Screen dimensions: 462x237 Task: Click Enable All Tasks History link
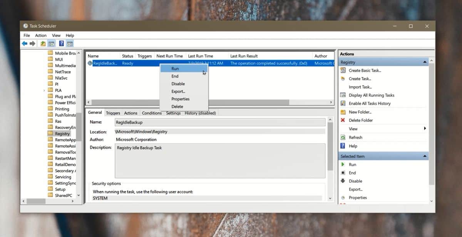pos(370,103)
